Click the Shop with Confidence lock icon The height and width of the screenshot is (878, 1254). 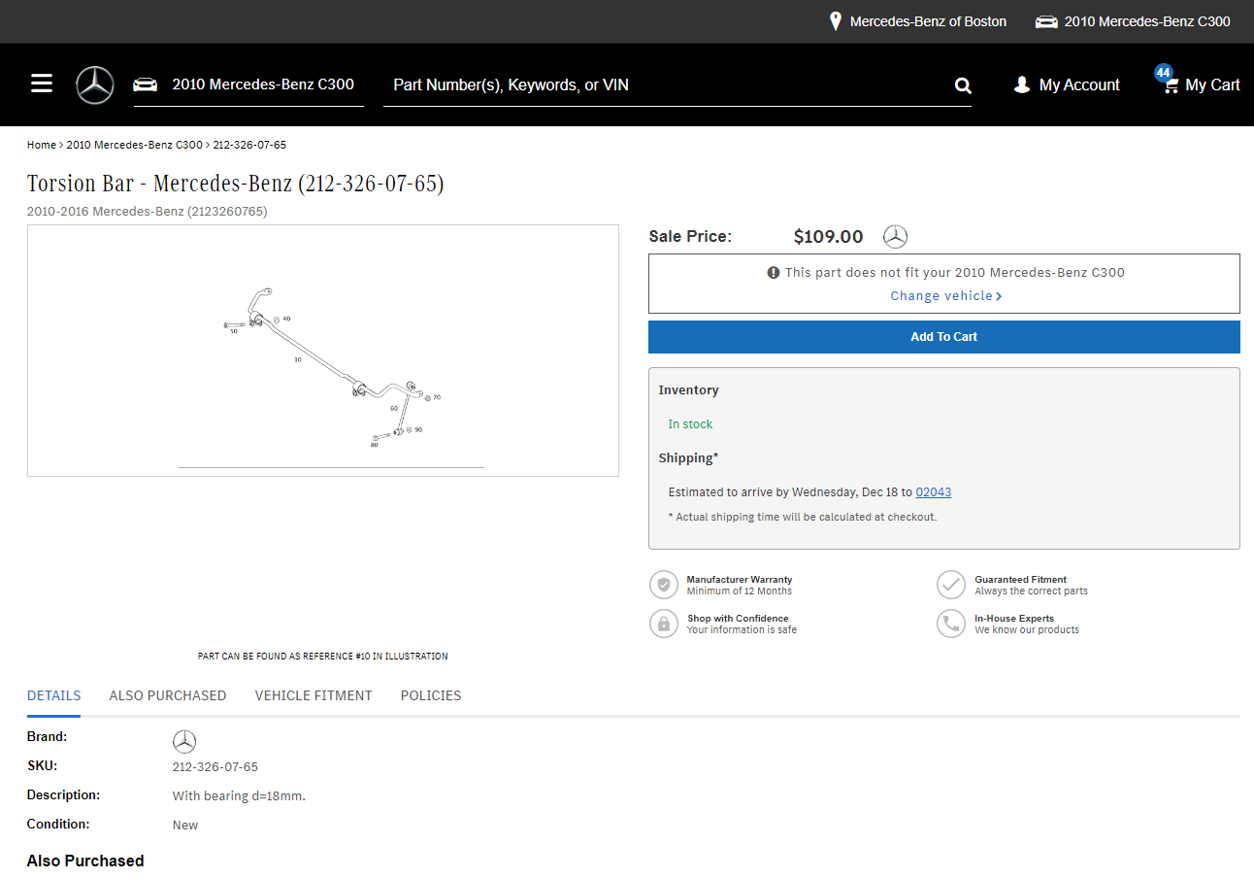(663, 624)
